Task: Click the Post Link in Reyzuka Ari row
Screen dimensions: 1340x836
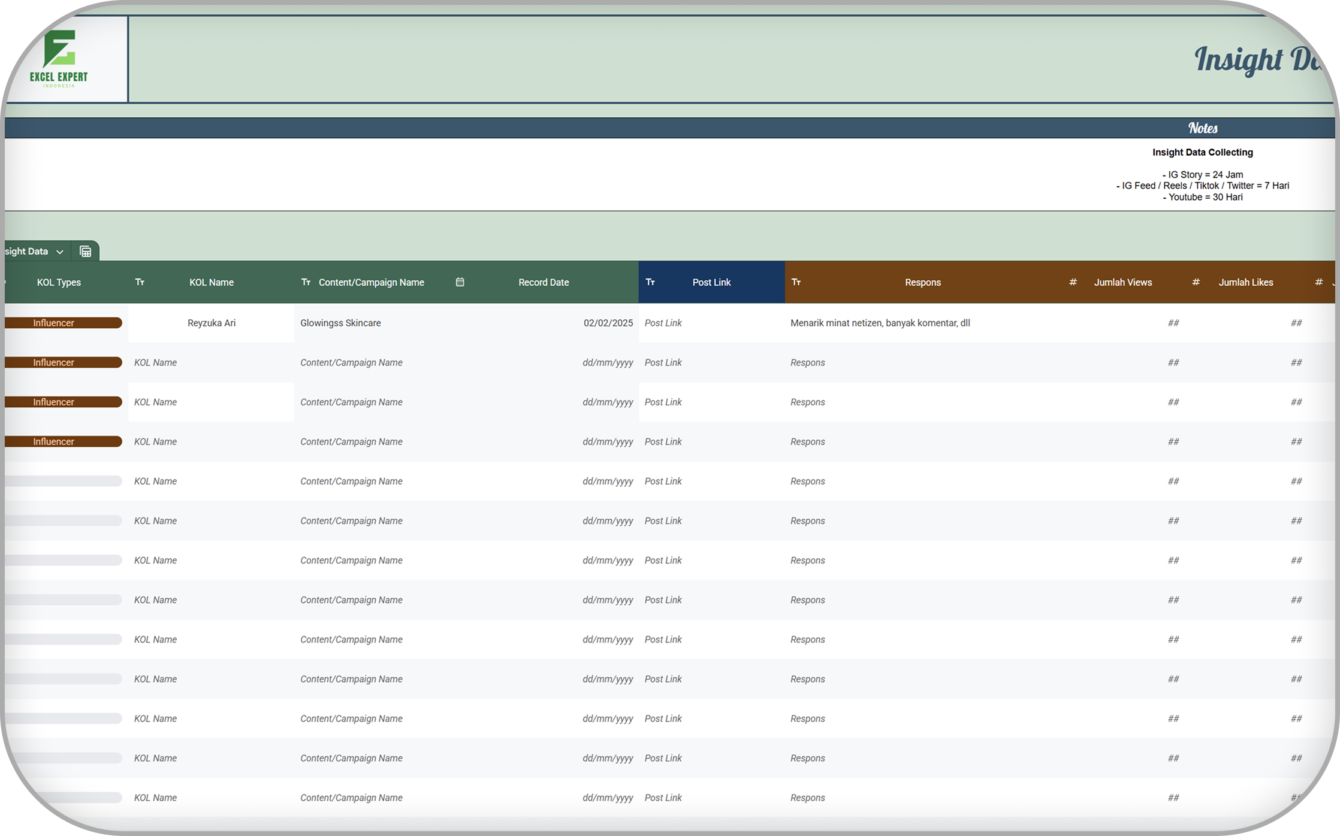Action: 663,323
